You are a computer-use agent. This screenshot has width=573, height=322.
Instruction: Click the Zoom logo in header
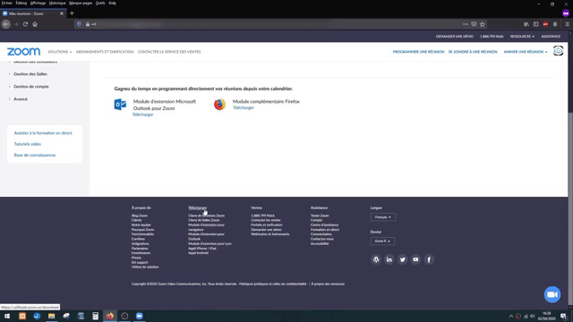pos(24,52)
